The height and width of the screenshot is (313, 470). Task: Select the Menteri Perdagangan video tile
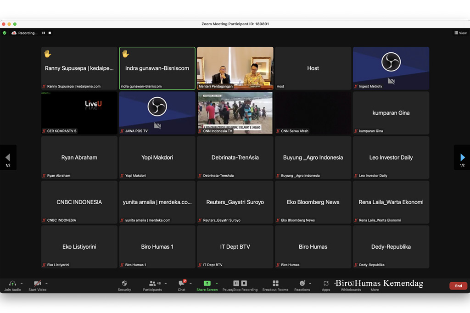point(235,68)
